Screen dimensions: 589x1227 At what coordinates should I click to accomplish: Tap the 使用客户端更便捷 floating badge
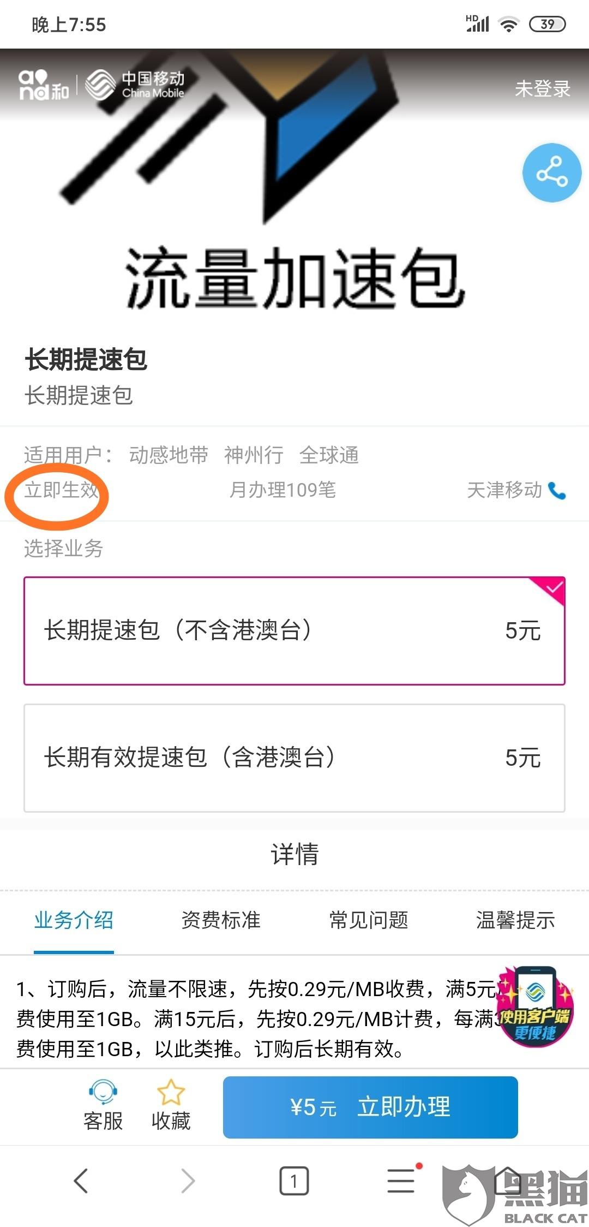pyautogui.click(x=535, y=1008)
